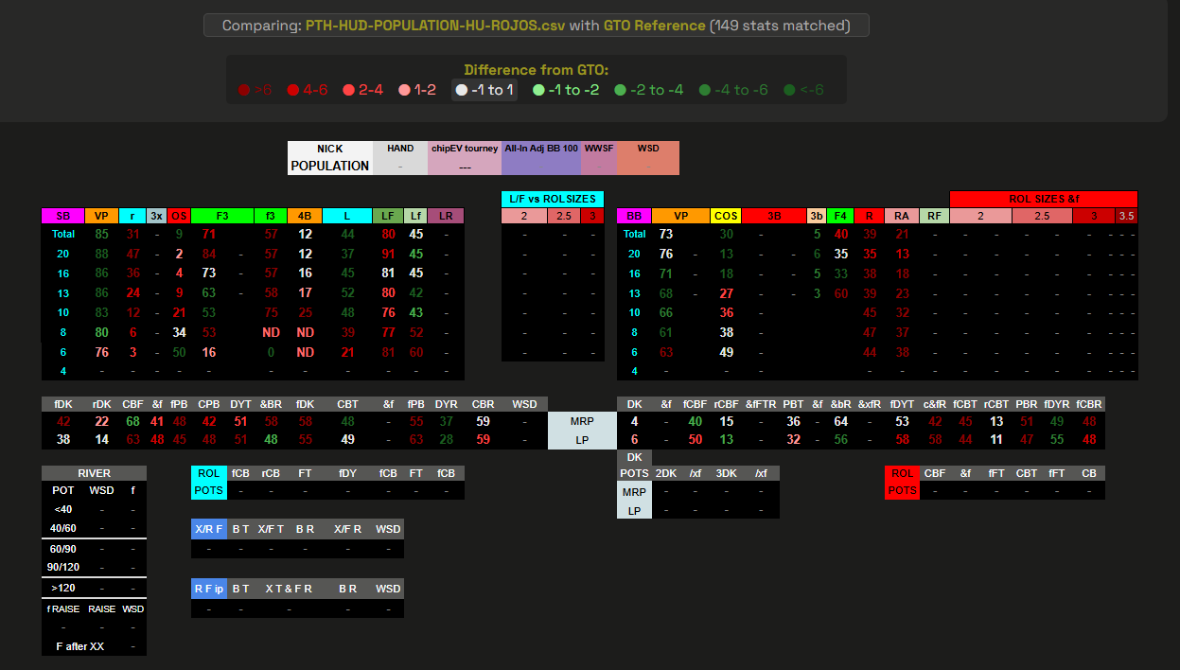Click the magenta BB header cell

point(634,216)
